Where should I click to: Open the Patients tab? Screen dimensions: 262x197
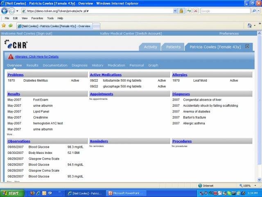coord(173,47)
